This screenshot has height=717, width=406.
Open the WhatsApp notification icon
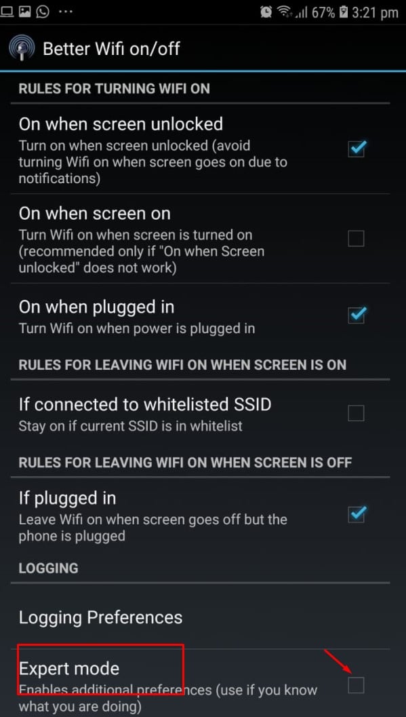[43, 11]
